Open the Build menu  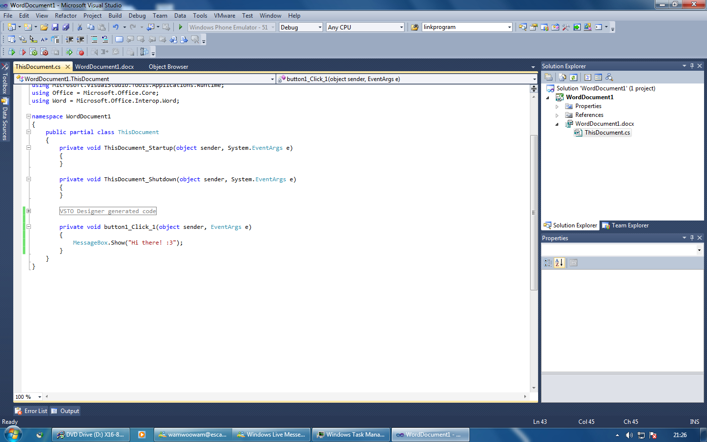coord(115,16)
